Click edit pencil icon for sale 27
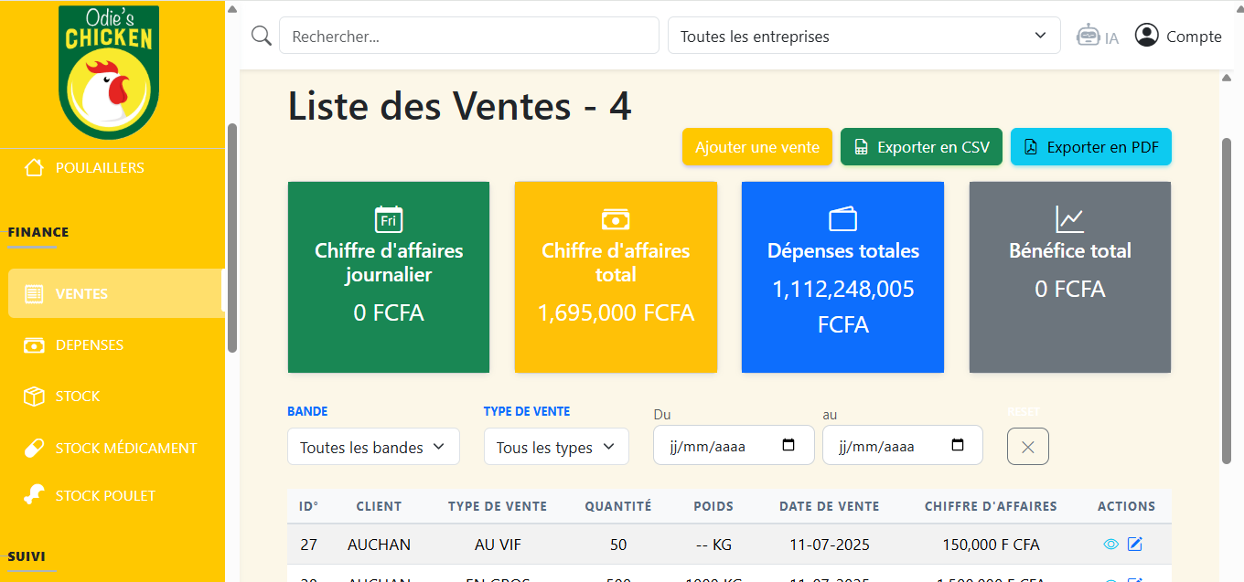This screenshot has height=582, width=1244. 1135,545
